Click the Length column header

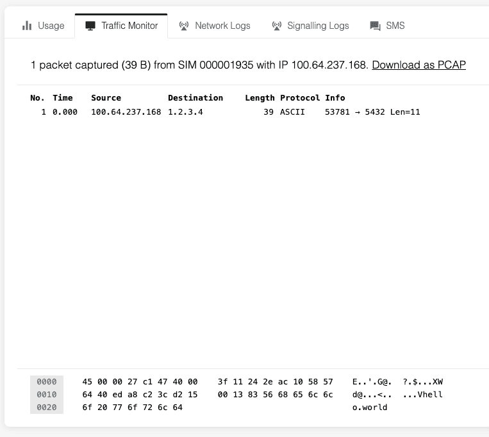tap(260, 98)
